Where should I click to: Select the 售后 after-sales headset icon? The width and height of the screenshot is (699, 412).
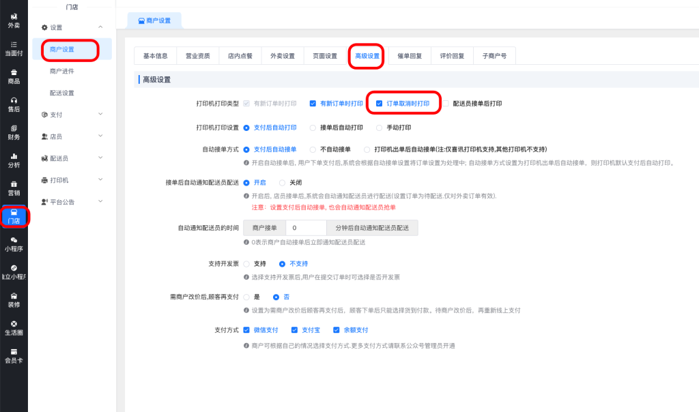[14, 104]
